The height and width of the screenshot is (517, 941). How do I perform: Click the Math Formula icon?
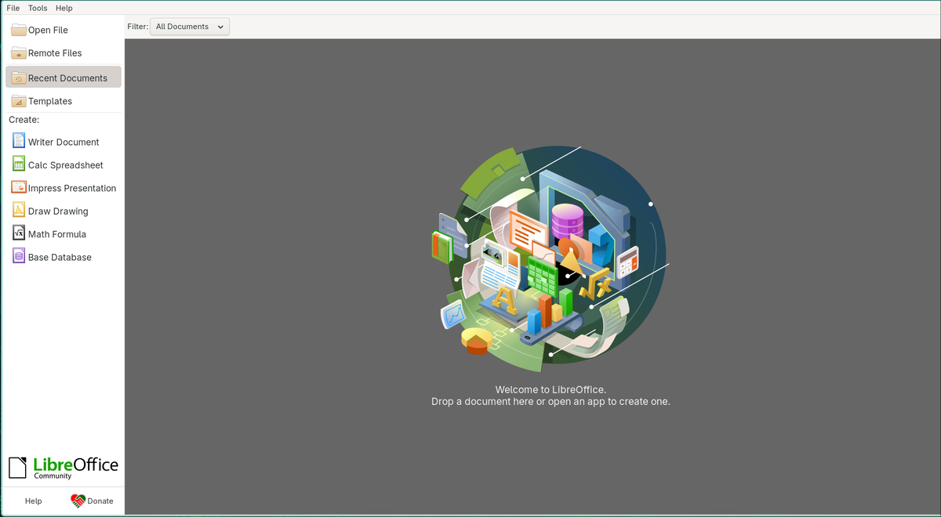[19, 233]
